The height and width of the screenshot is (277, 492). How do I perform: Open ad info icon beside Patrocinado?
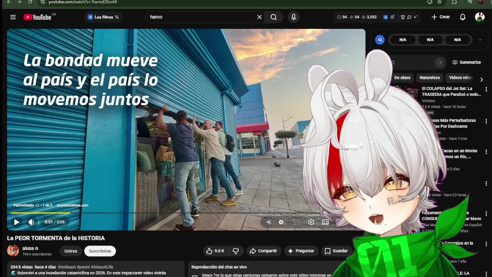37,205
